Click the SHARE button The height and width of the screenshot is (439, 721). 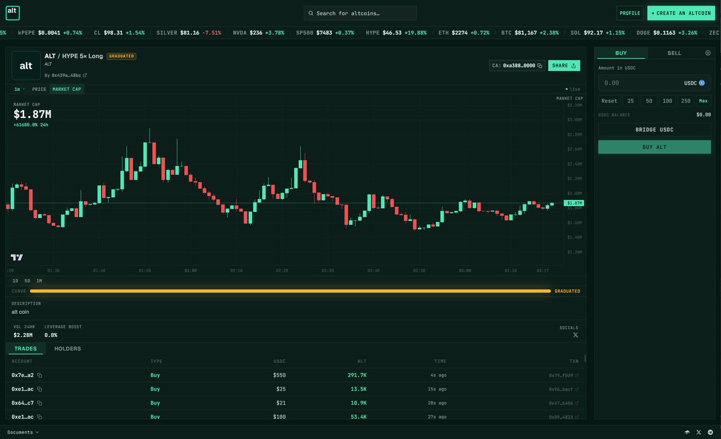[x=563, y=66]
